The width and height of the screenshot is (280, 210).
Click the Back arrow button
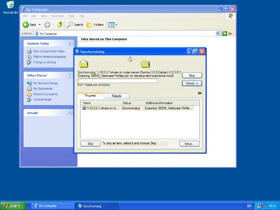29,25
